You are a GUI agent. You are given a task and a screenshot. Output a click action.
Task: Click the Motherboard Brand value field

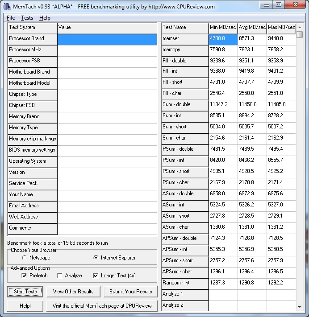[x=107, y=73]
